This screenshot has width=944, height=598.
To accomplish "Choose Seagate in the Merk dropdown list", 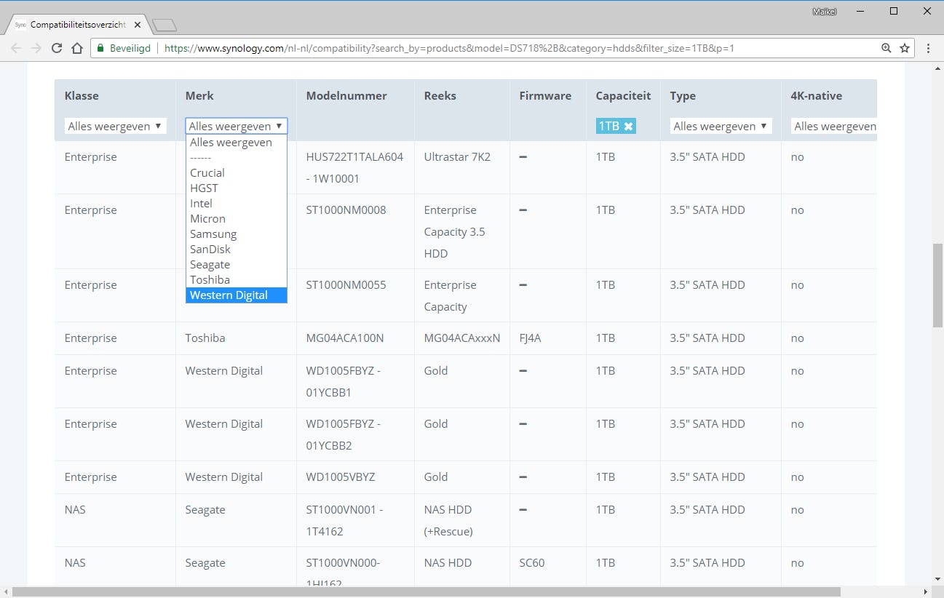I will click(210, 265).
